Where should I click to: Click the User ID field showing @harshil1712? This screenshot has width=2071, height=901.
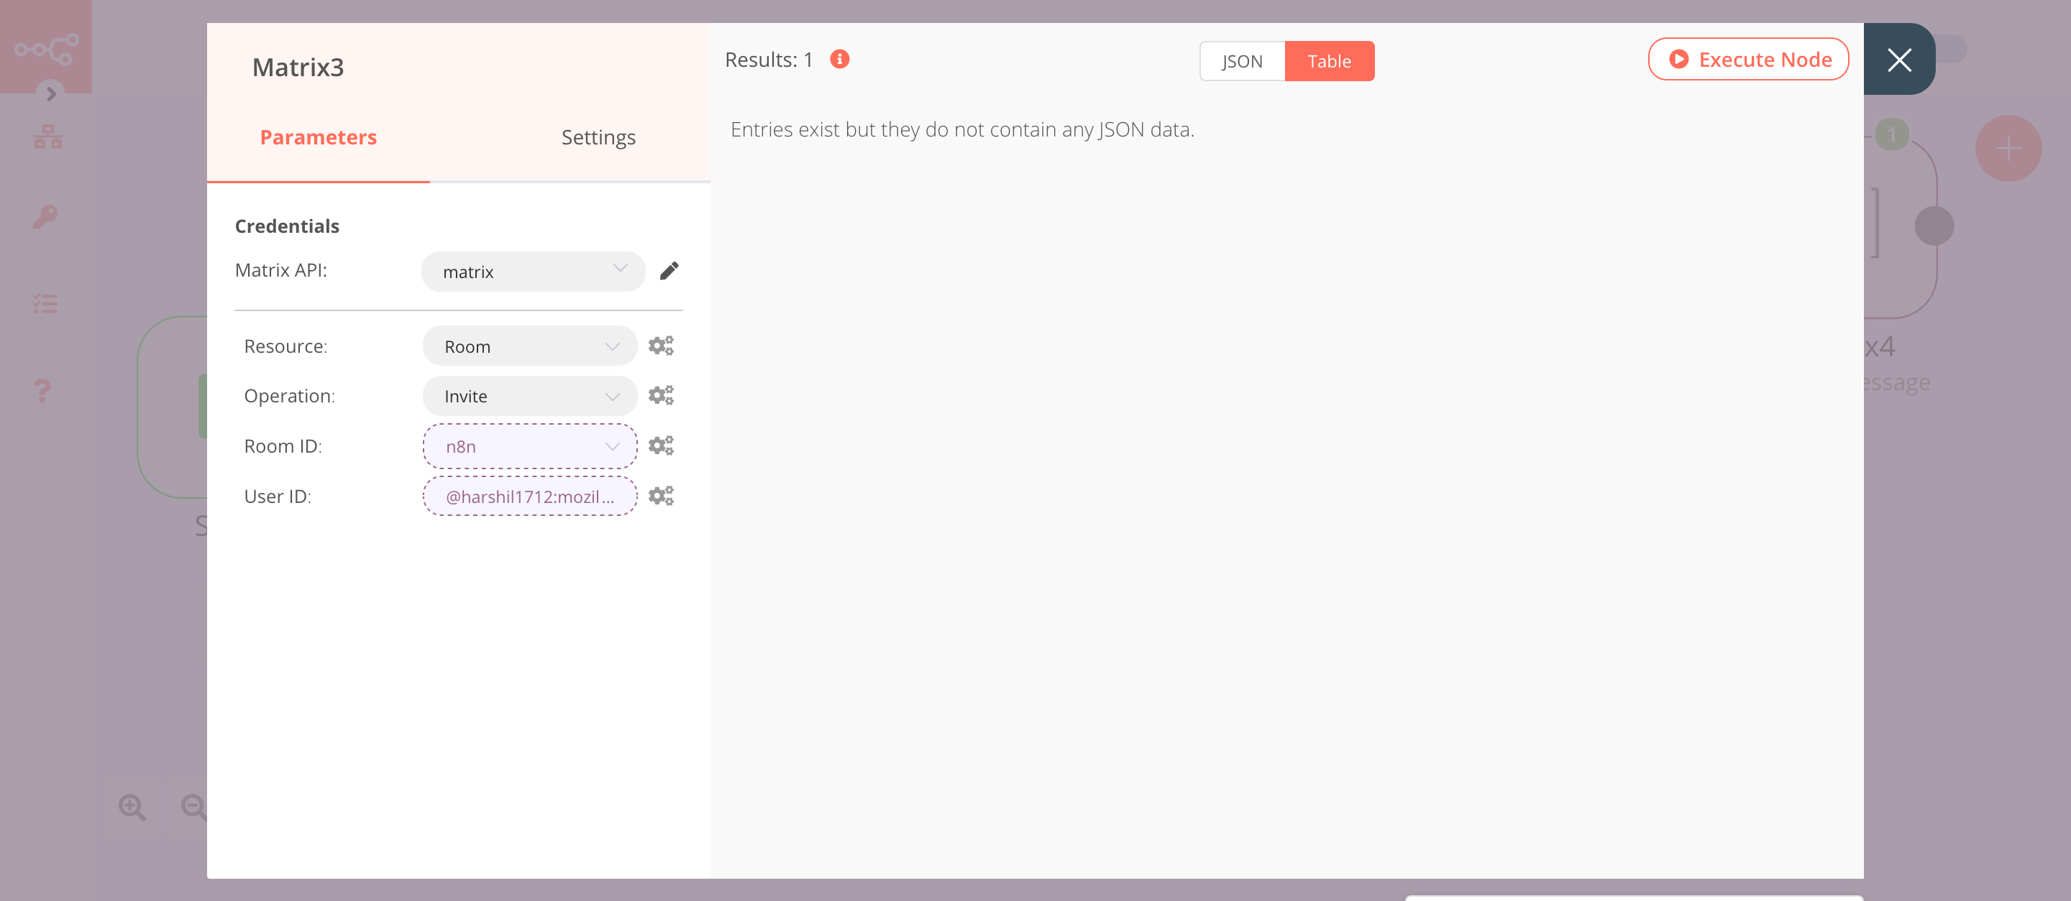point(529,496)
